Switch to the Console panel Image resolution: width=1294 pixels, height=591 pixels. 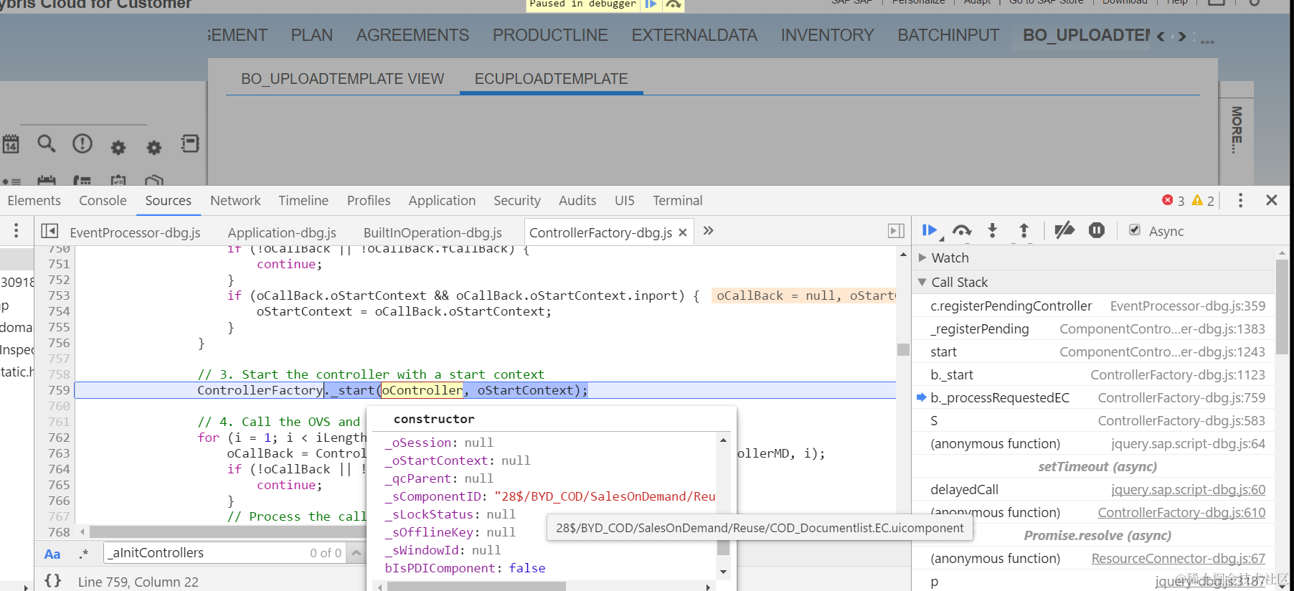[103, 201]
